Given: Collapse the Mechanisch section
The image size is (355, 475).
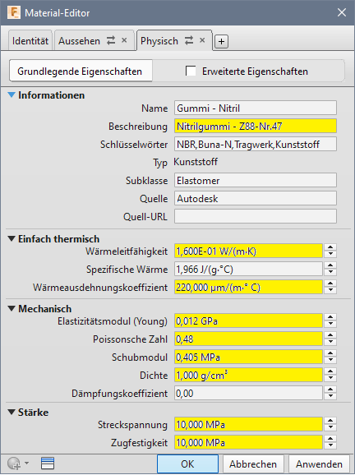Looking at the screenshot, I should [12, 308].
